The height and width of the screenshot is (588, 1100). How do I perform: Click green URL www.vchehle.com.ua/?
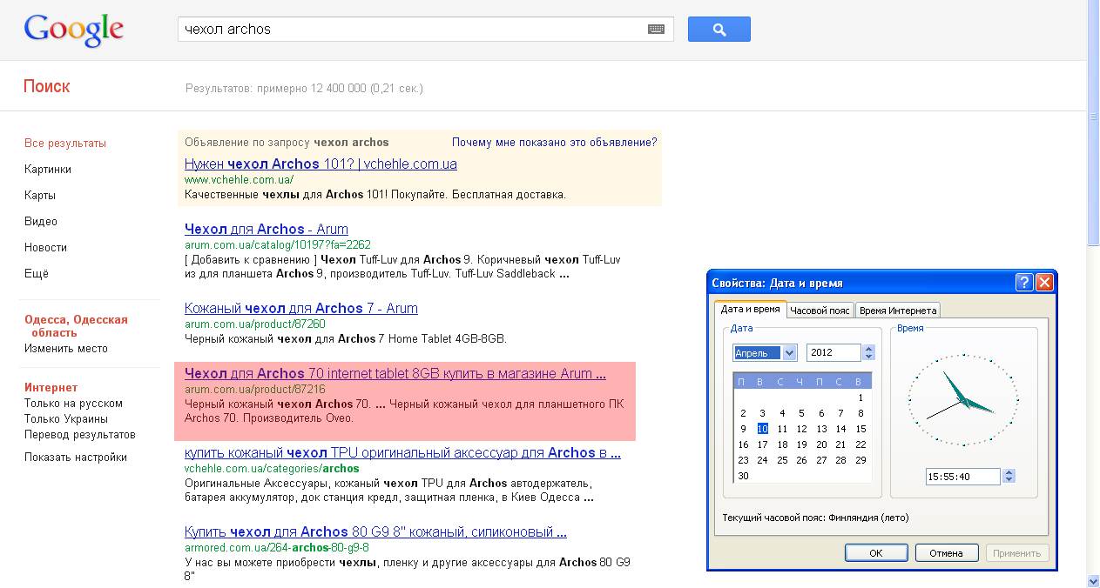click(239, 180)
